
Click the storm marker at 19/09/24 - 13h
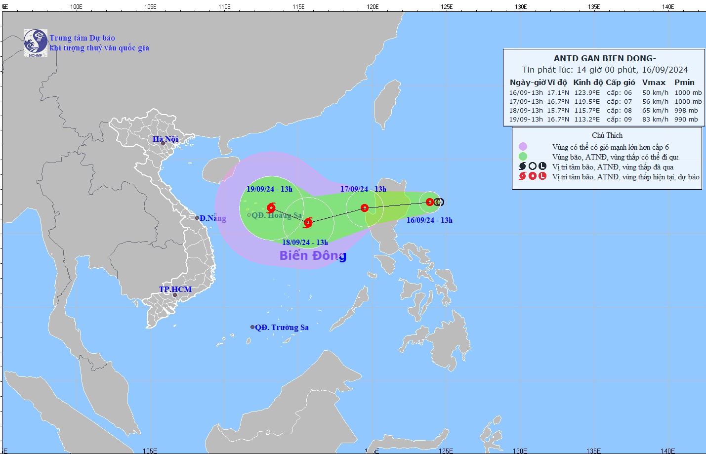(x=271, y=208)
